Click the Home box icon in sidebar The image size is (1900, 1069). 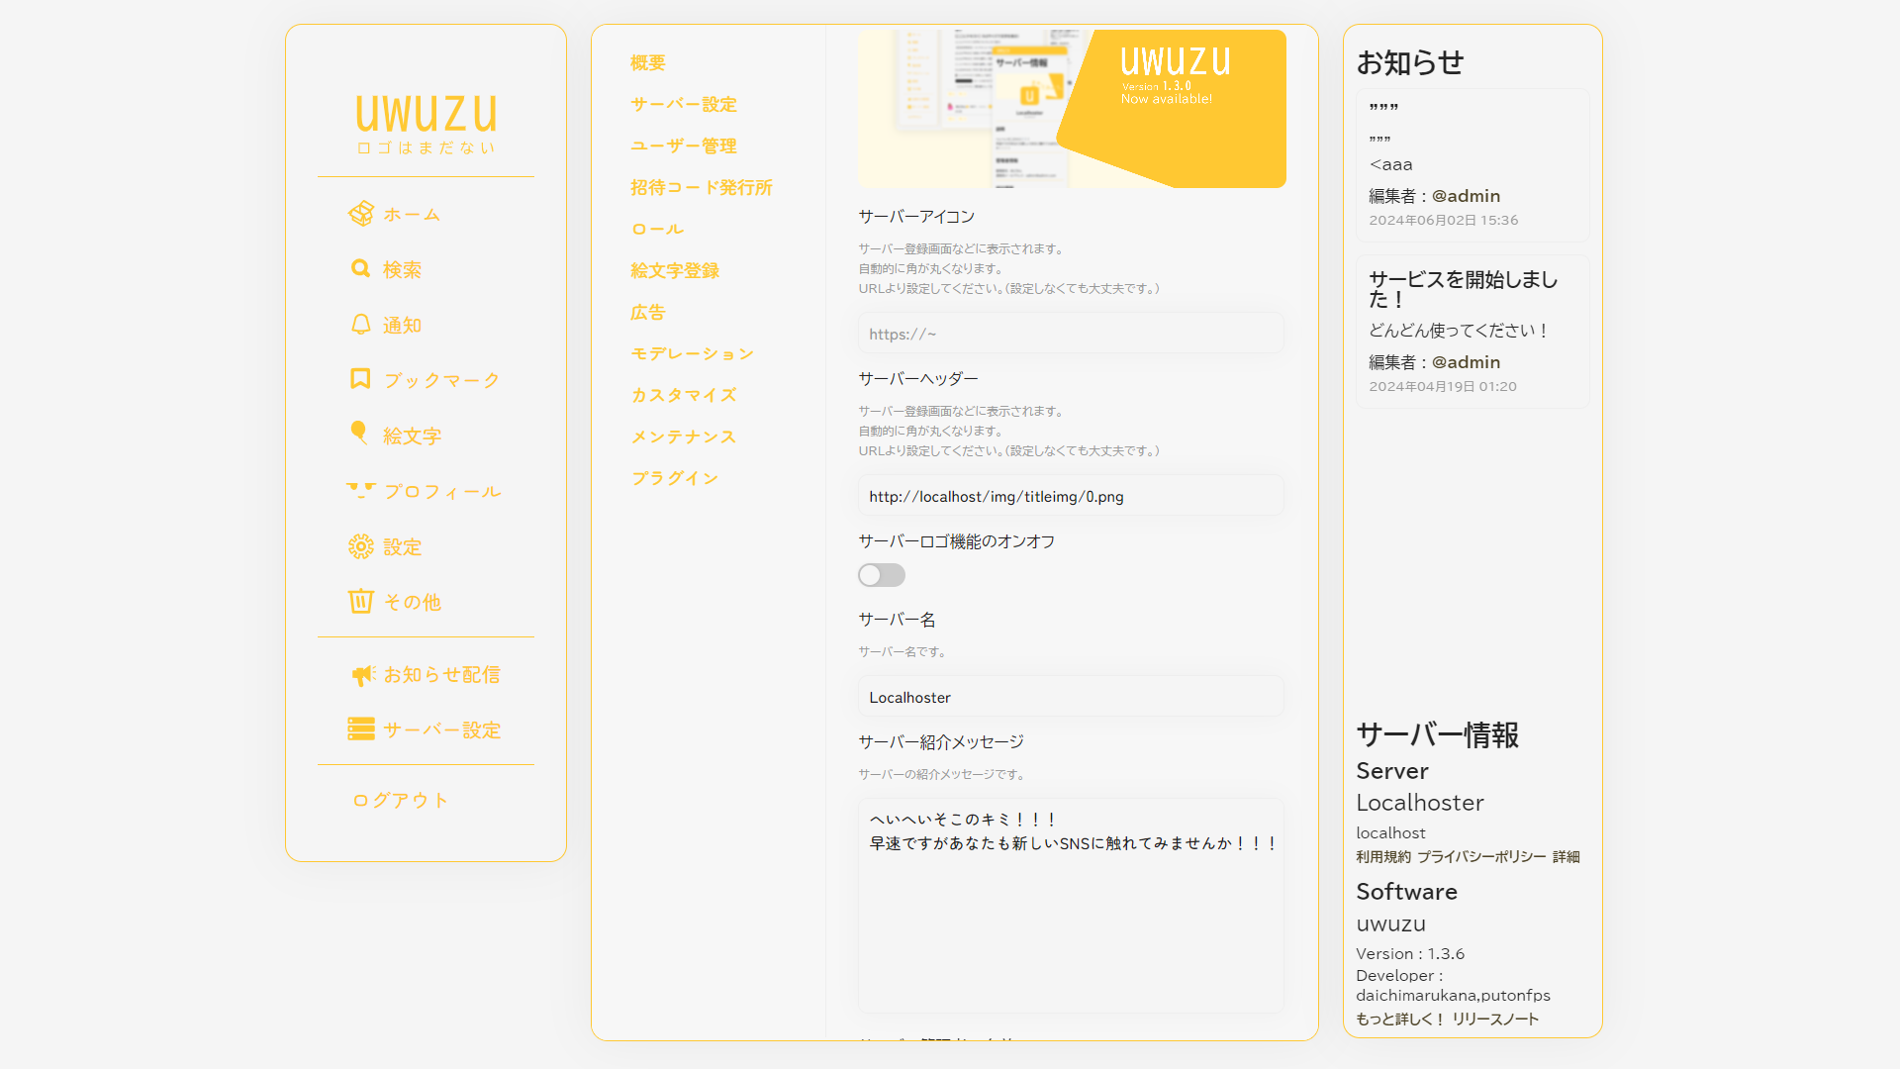(361, 214)
